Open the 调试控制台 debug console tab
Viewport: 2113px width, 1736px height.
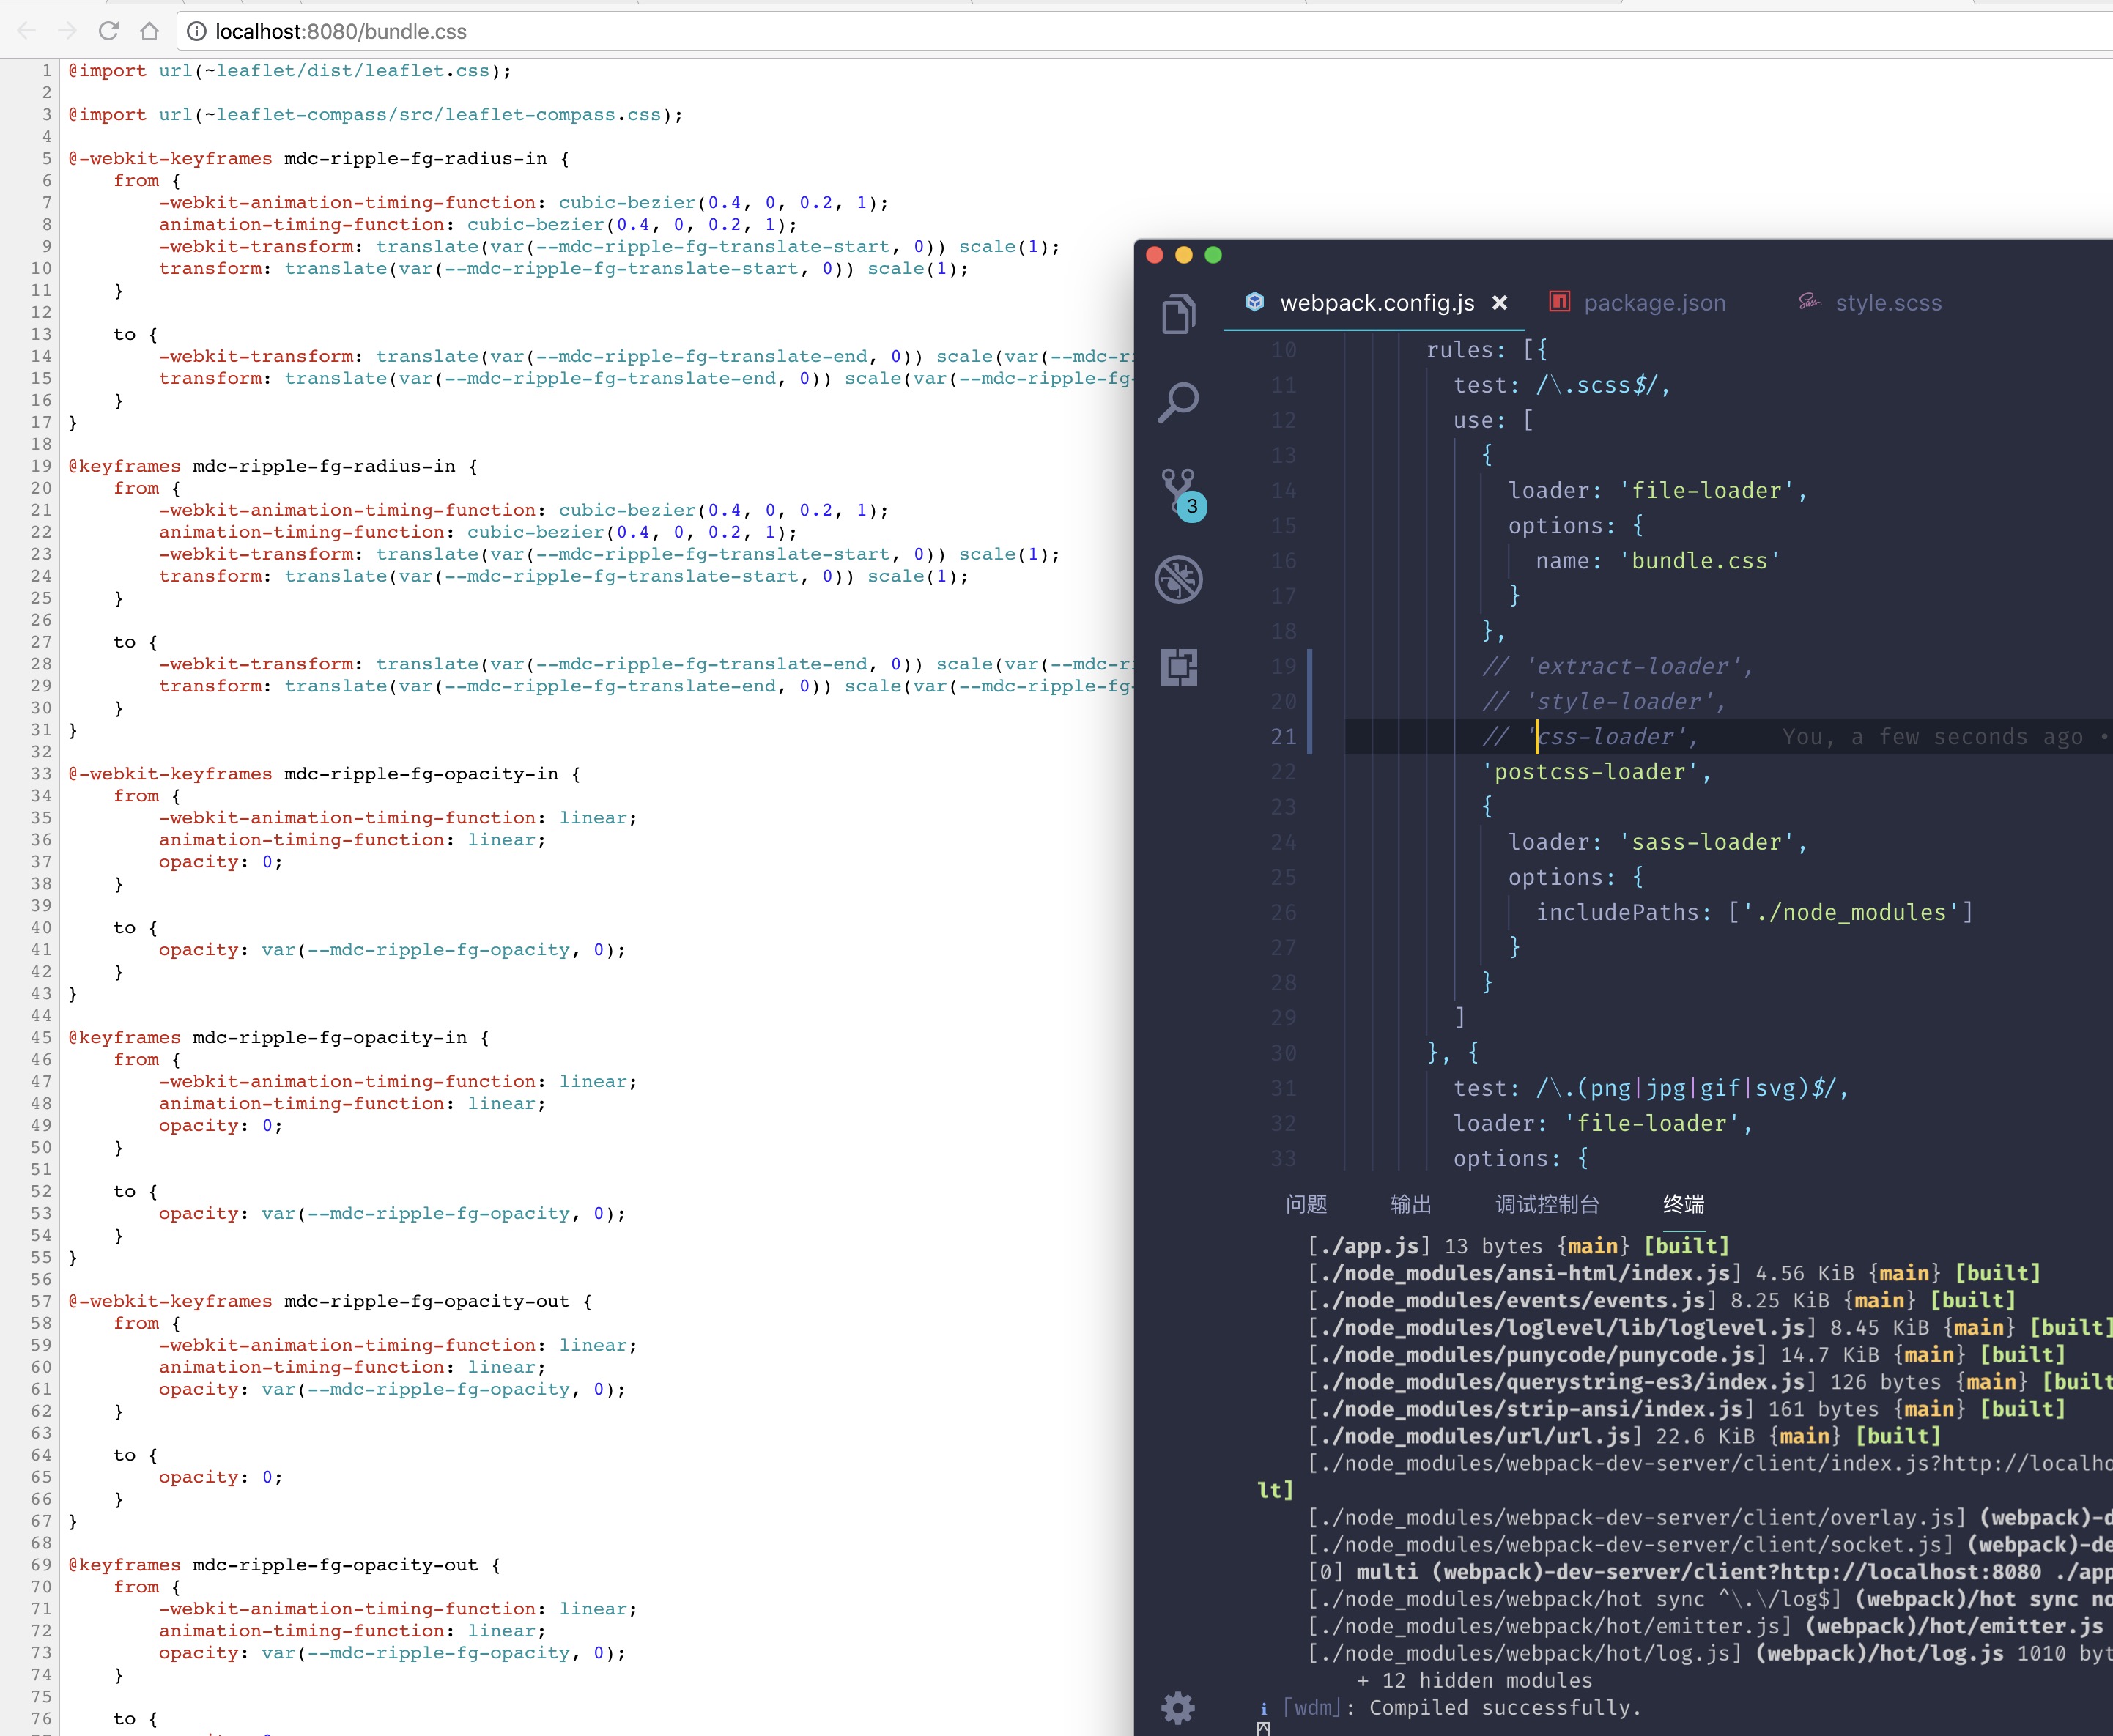click(1546, 1205)
